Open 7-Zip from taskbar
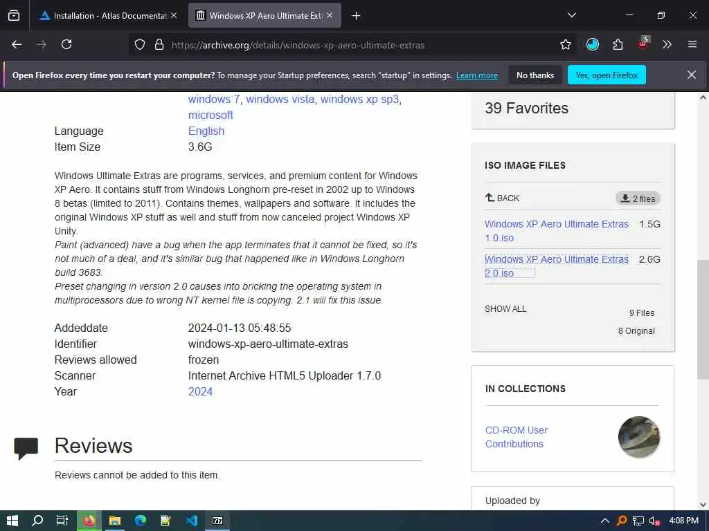 coord(217,521)
